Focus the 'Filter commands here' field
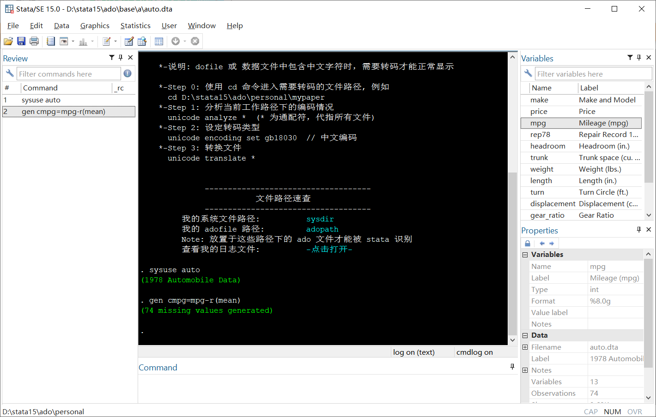Image resolution: width=656 pixels, height=417 pixels. (69, 74)
